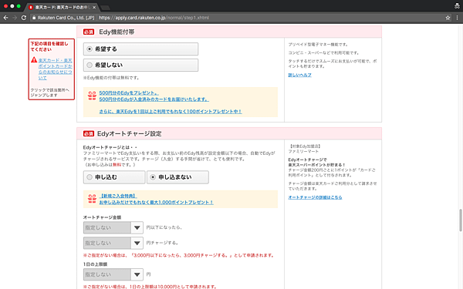Click the Rakuten Card Co., Ltd. [JP] certificate label
The height and width of the screenshot is (289, 463).
click(66, 18)
